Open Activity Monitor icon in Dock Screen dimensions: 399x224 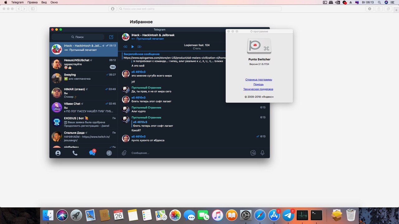point(302,215)
